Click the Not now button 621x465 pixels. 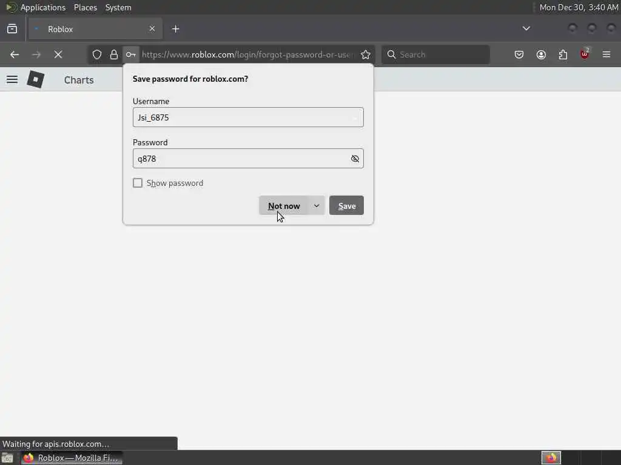[x=284, y=206]
